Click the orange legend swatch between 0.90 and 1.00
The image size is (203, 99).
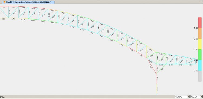click(x=200, y=33)
